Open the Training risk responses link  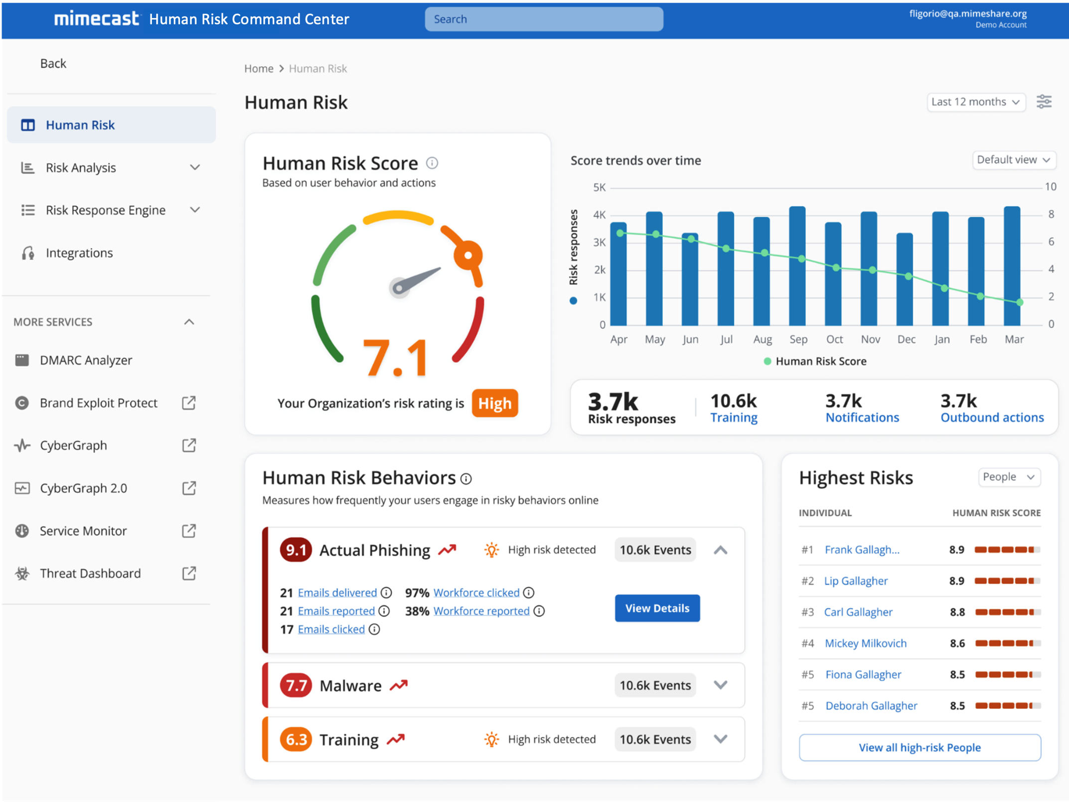734,417
